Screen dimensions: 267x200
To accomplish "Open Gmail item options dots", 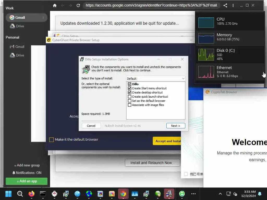I will (x=43, y=18).
